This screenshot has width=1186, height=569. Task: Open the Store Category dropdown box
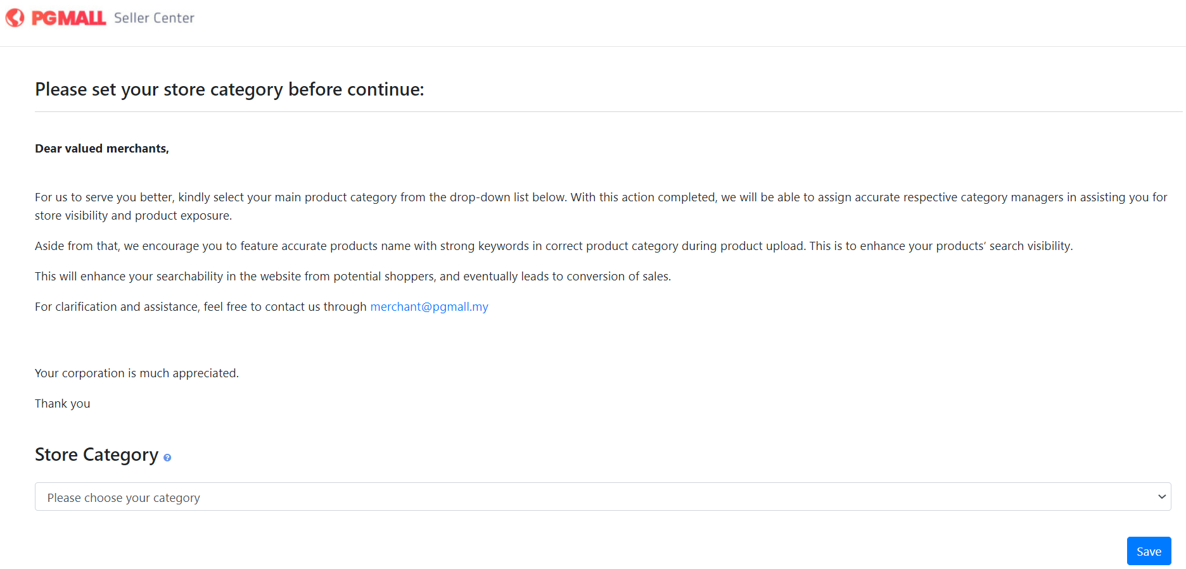point(602,497)
